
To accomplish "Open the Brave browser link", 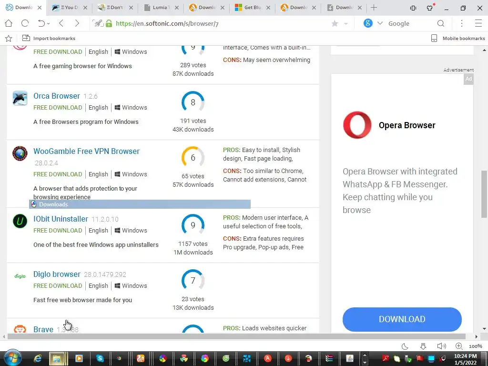I will point(43,329).
